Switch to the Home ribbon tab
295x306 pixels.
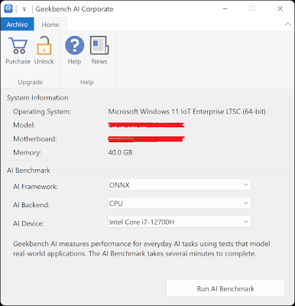tap(50, 24)
